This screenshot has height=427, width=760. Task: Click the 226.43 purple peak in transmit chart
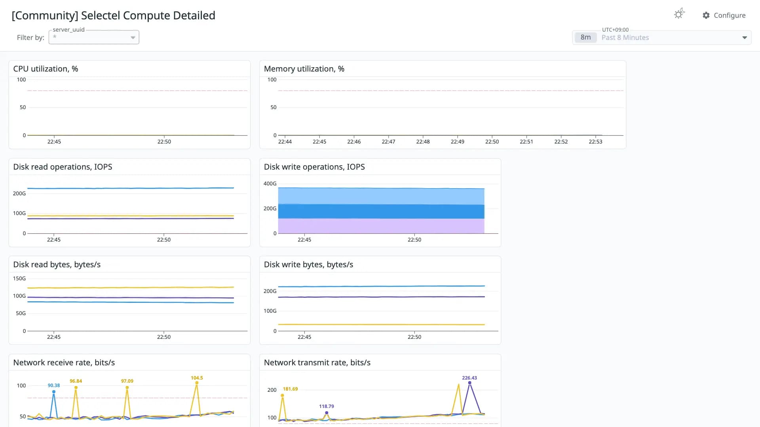tap(469, 383)
